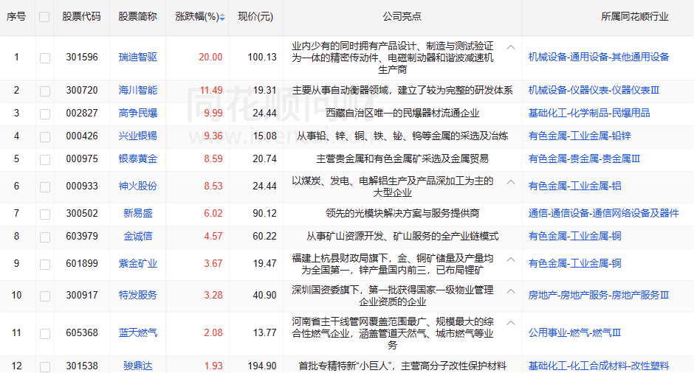Image resolution: width=694 pixels, height=373 pixels.
Task: Click the 11.49 change percentage value
Action: pyautogui.click(x=211, y=90)
